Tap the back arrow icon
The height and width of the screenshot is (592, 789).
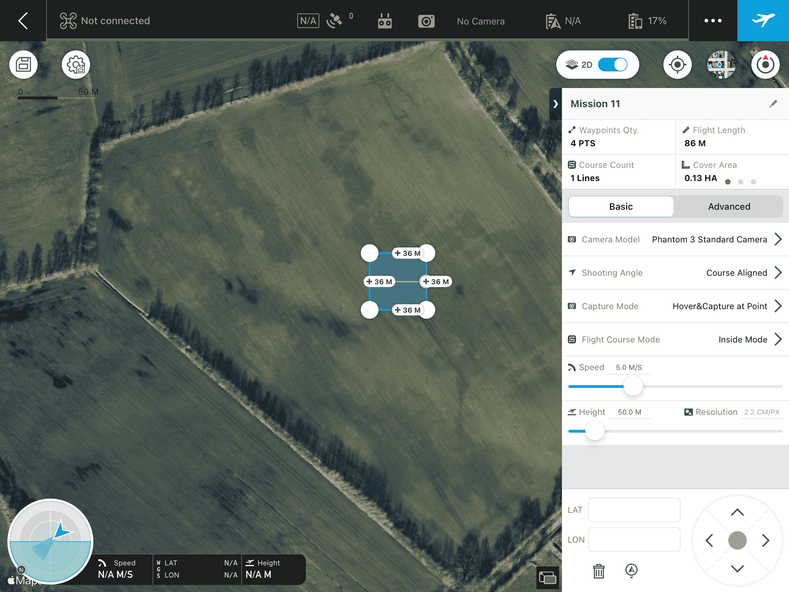[x=23, y=20]
